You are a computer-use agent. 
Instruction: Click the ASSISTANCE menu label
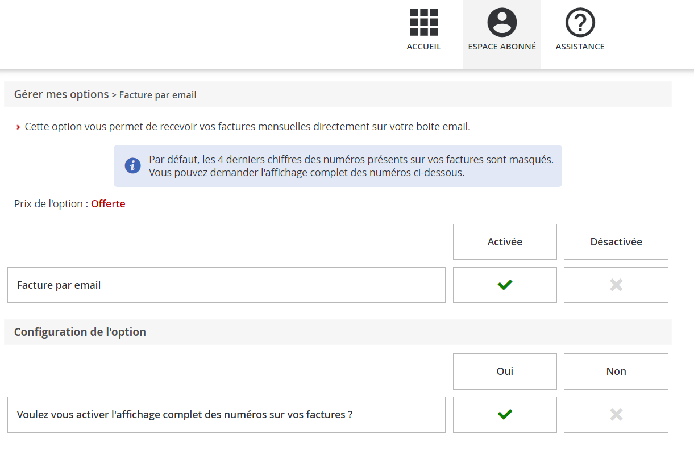point(580,47)
